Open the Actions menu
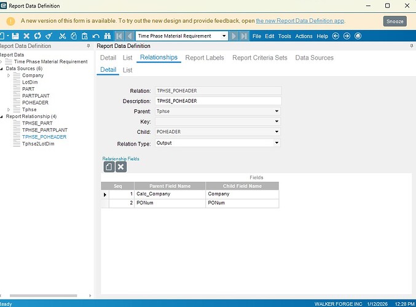The width and height of the screenshot is (416, 307). [x=304, y=36]
